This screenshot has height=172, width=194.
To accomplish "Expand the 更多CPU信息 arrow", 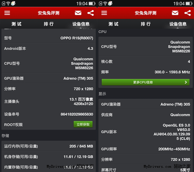I will pos(186,82).
